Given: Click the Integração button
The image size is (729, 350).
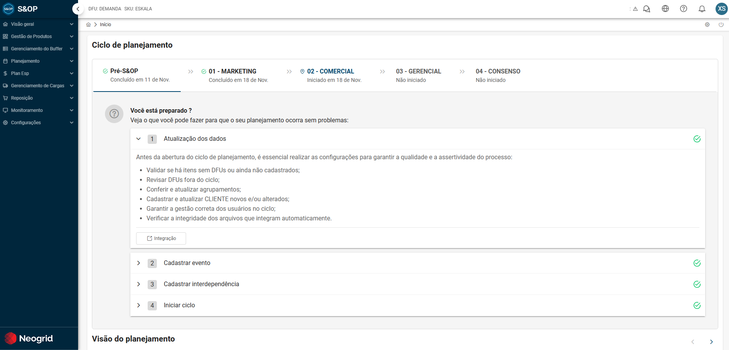Looking at the screenshot, I should coord(161,238).
